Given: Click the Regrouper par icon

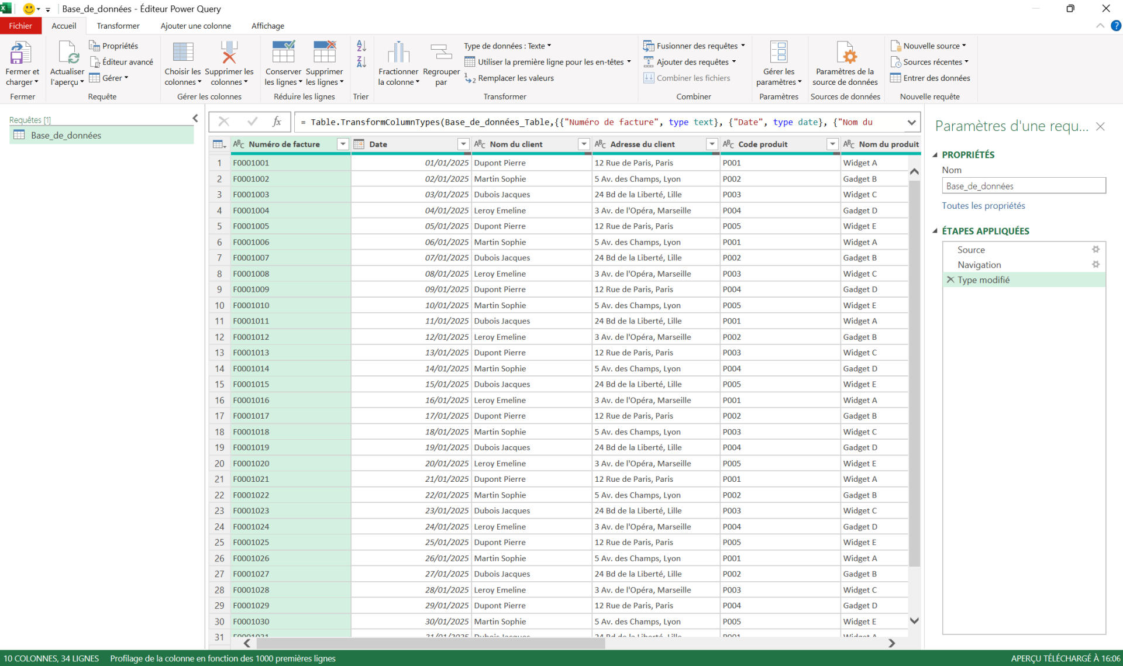Looking at the screenshot, I should 441,53.
